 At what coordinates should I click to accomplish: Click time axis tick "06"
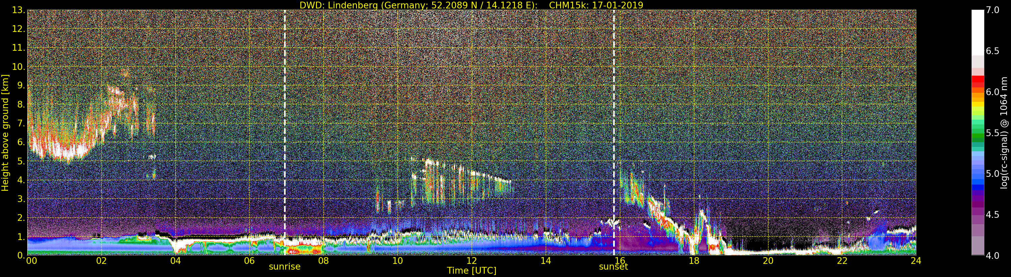pos(249,261)
